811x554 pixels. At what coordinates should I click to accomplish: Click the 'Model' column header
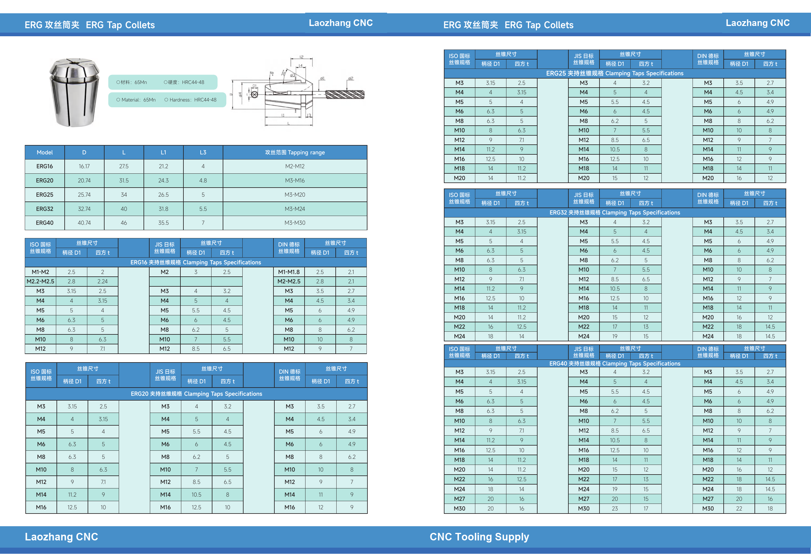coord(45,153)
